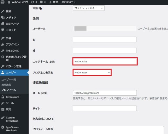The image size is (168, 134).
Task: Open the サイトデフォルト language dropdown
Action: click(x=89, y=8)
